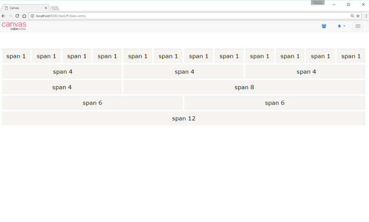Open a new browser tab
Viewport: 369px width, 222px height.
(x=55, y=8)
